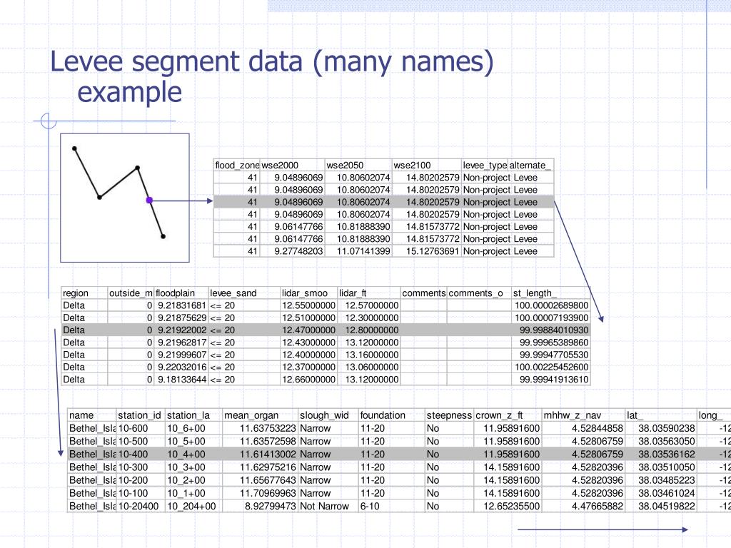Click crown_z_ft value 12.65235500
The image size is (731, 548).
coord(511,506)
